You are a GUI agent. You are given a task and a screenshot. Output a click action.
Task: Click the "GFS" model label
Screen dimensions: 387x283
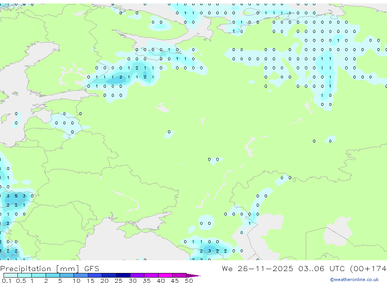[92, 268]
